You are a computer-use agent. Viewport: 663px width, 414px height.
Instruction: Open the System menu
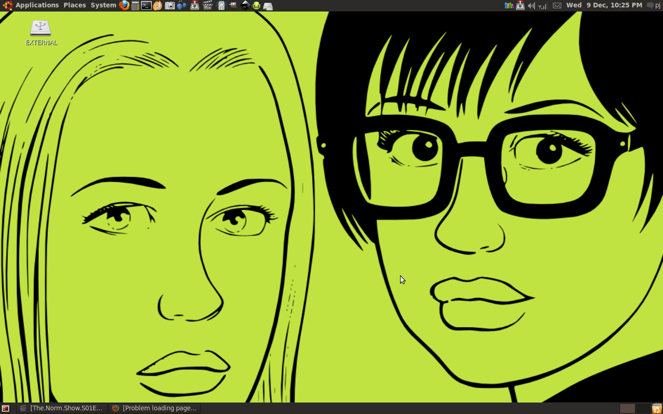click(103, 6)
